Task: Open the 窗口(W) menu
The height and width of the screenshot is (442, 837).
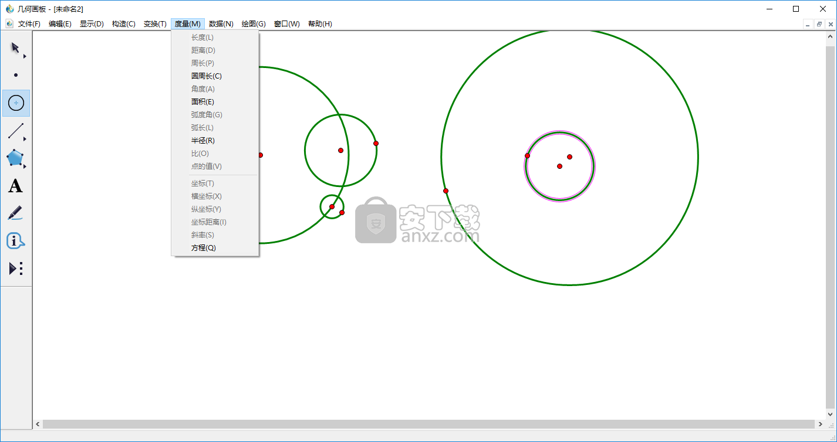Action: [x=286, y=24]
